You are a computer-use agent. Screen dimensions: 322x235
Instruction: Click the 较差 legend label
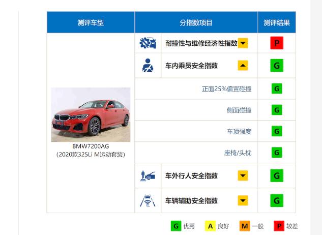292,226
